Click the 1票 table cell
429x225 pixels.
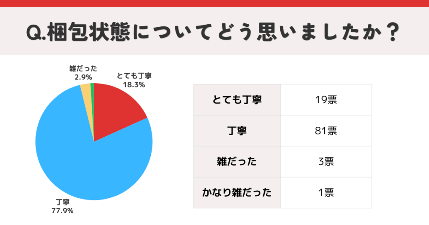click(x=326, y=193)
